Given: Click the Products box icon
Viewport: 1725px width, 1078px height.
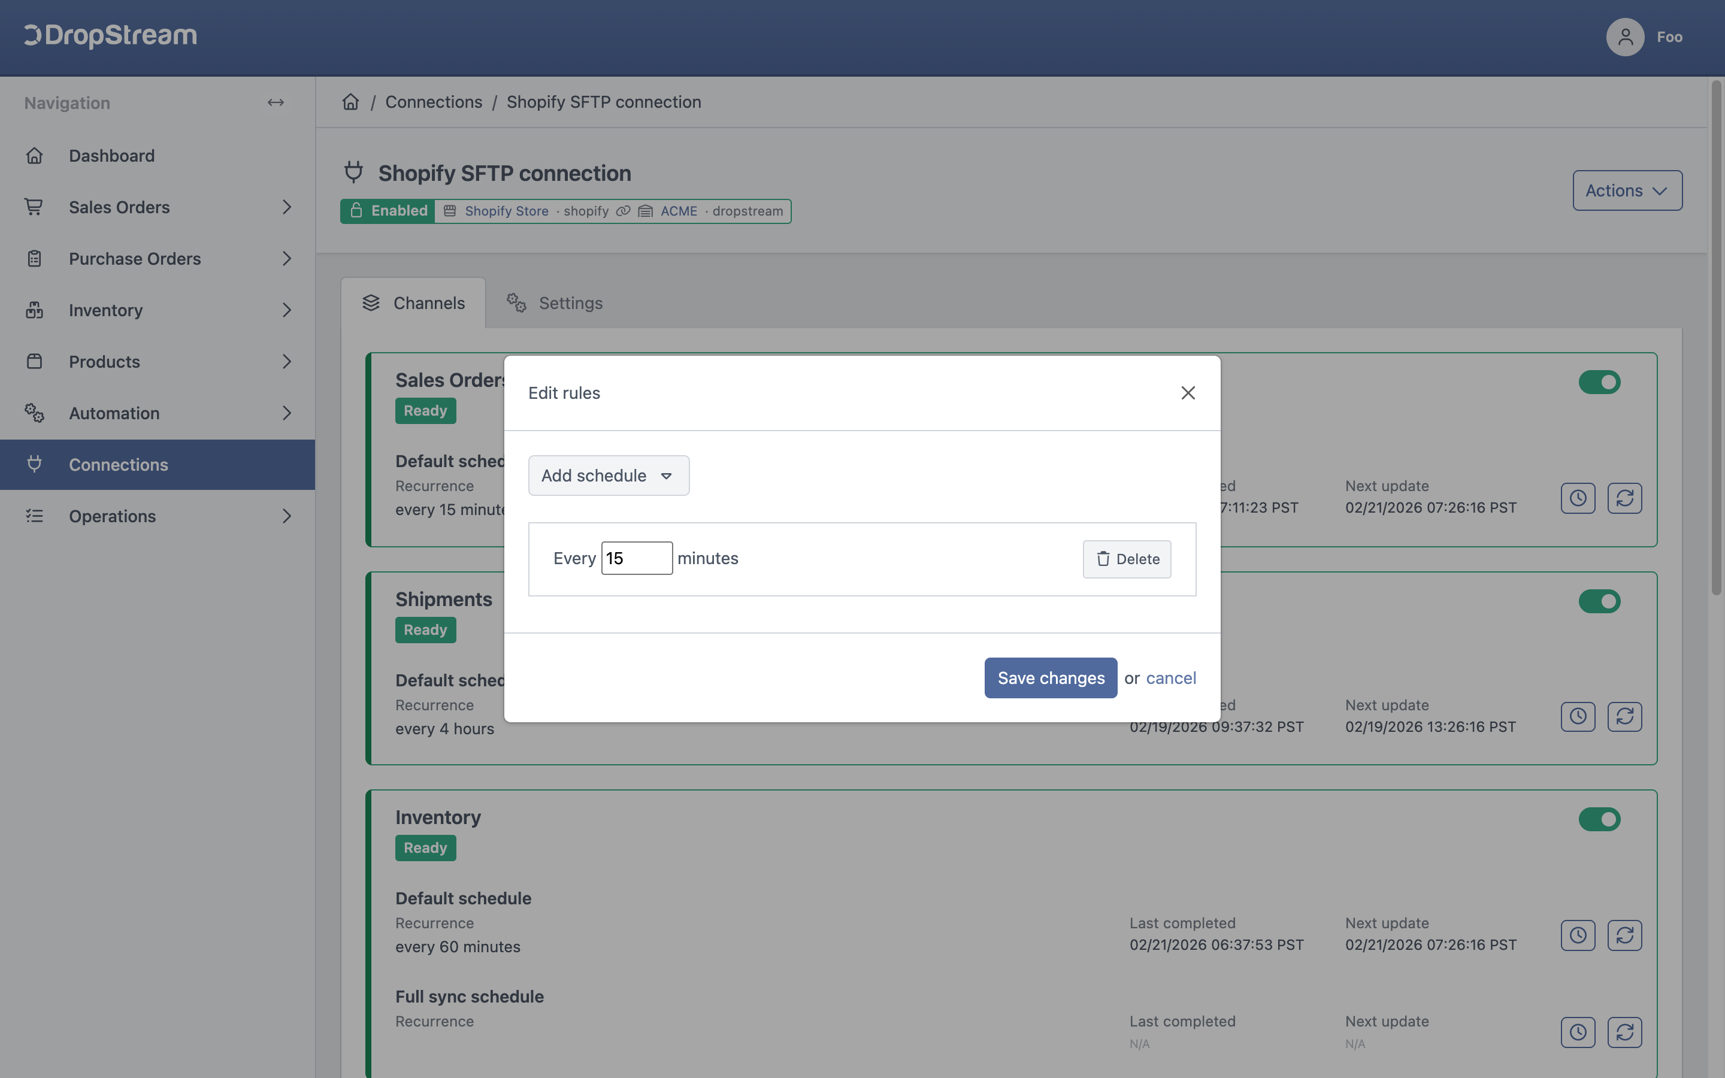Looking at the screenshot, I should coord(34,362).
